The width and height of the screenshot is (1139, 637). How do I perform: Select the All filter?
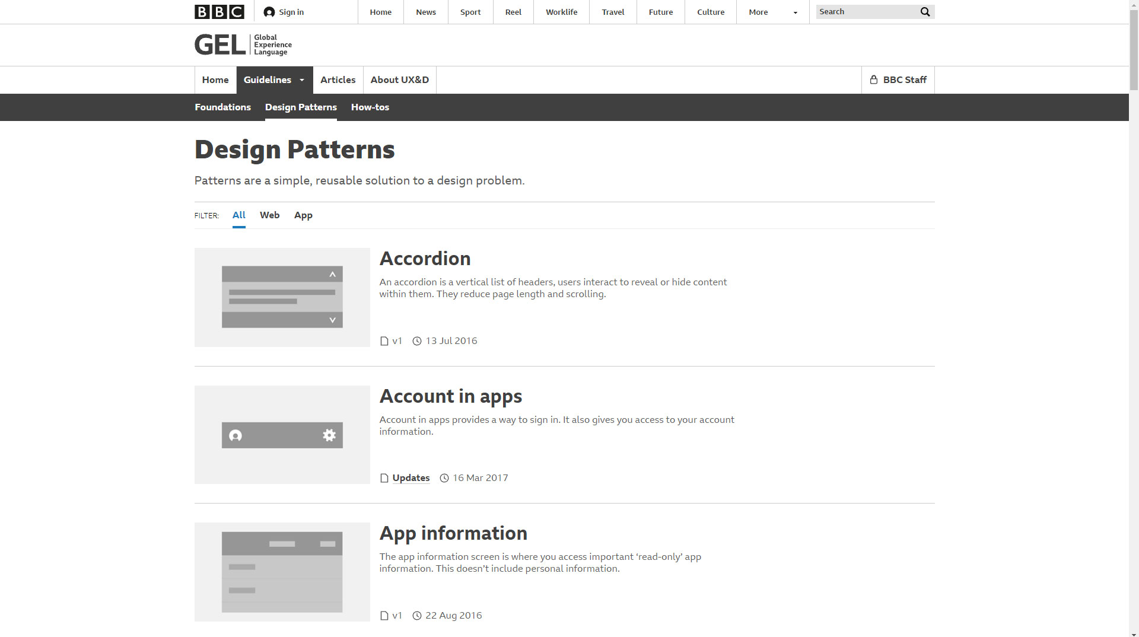point(238,215)
